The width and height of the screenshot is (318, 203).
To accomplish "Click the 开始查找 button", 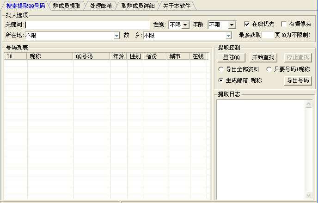I will (x=263, y=57).
